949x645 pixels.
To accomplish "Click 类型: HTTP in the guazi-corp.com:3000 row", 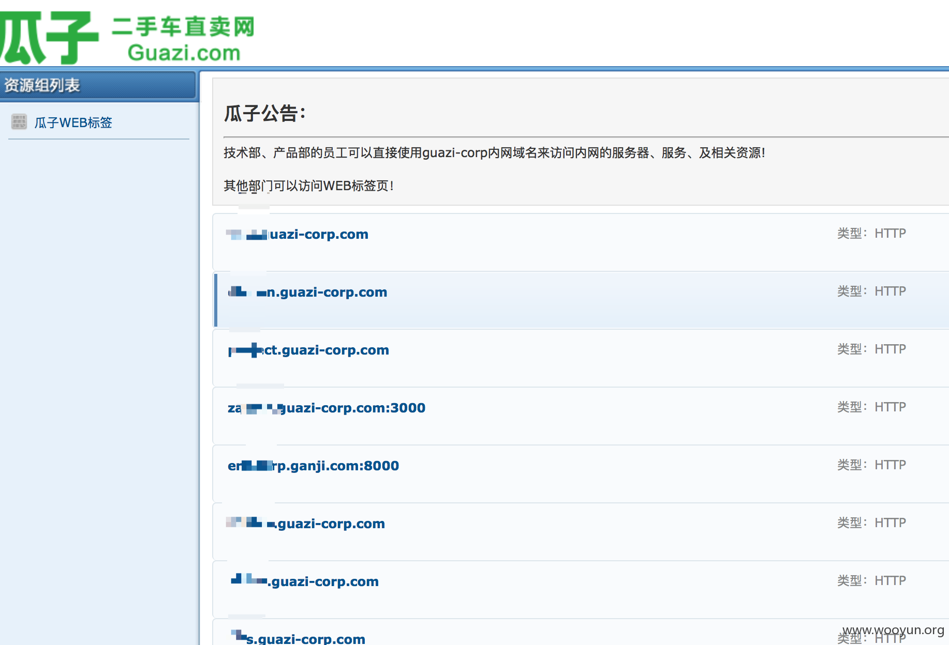I will 871,407.
